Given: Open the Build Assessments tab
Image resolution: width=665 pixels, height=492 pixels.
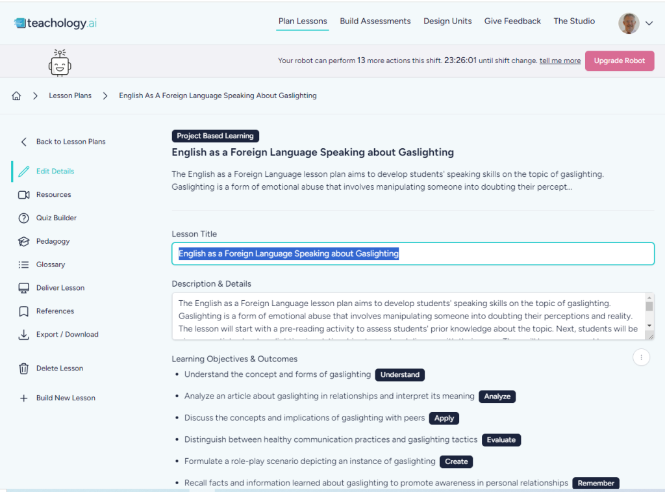Looking at the screenshot, I should coord(375,21).
